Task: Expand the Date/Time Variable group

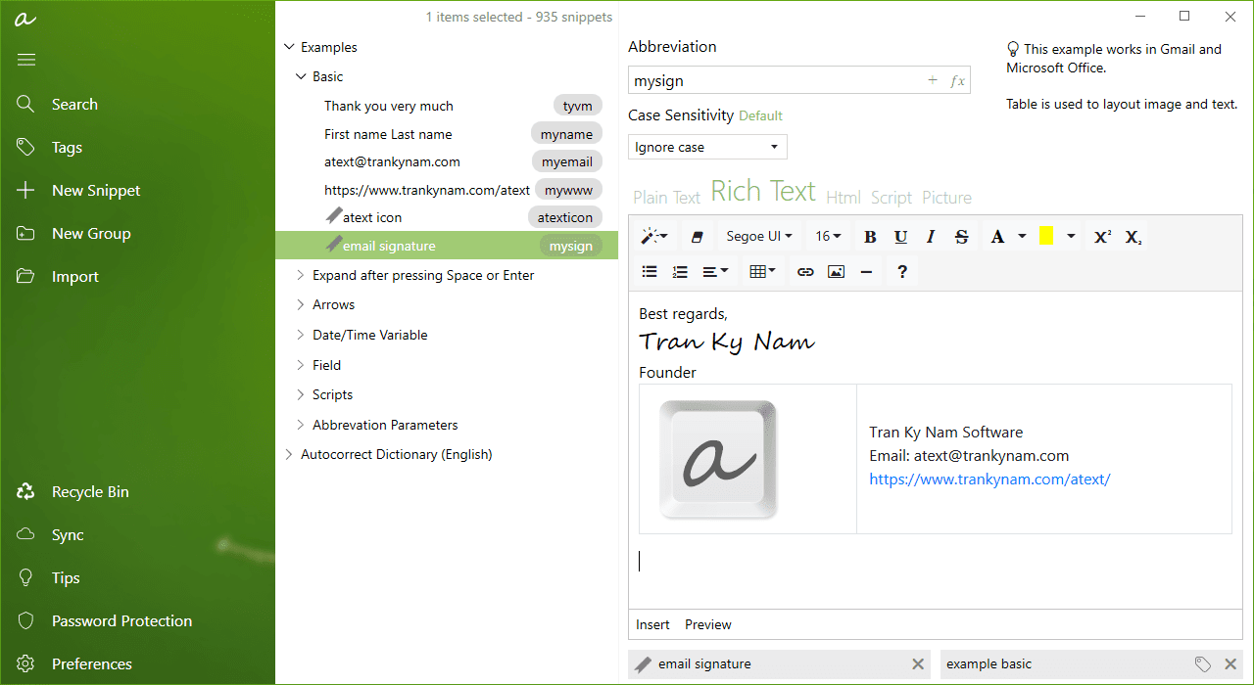Action: click(x=301, y=335)
